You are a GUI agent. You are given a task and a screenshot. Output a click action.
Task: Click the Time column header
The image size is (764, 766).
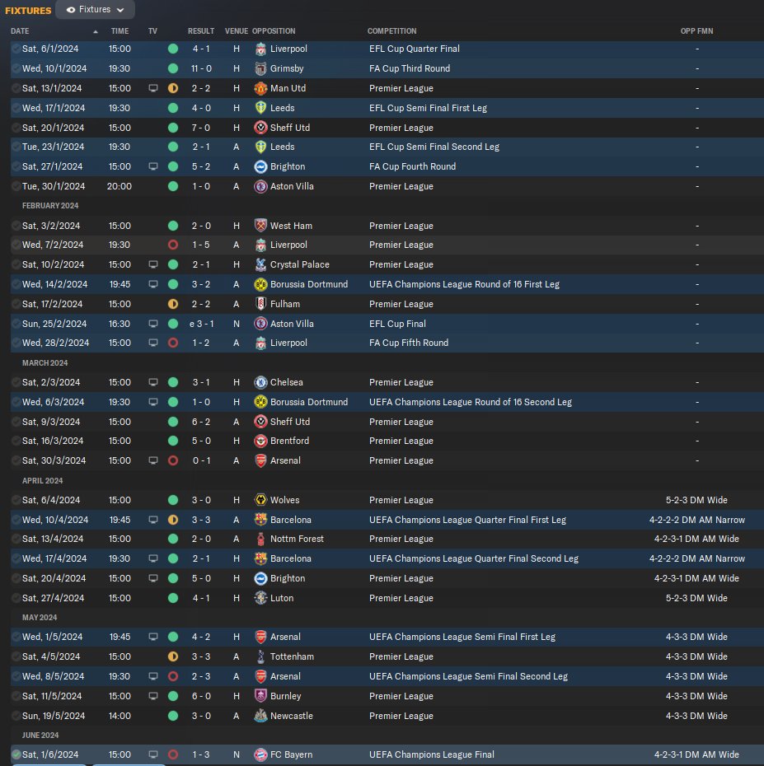(120, 30)
